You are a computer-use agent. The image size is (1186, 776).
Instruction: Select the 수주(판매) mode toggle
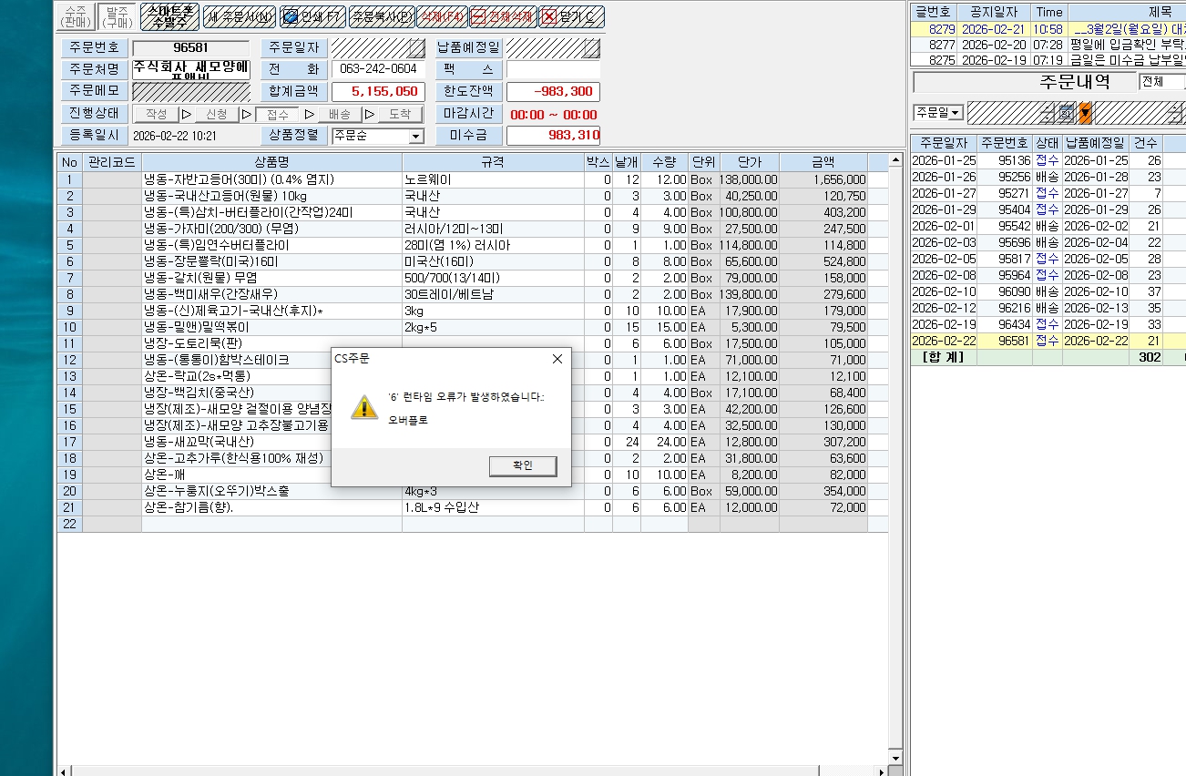coord(76,15)
